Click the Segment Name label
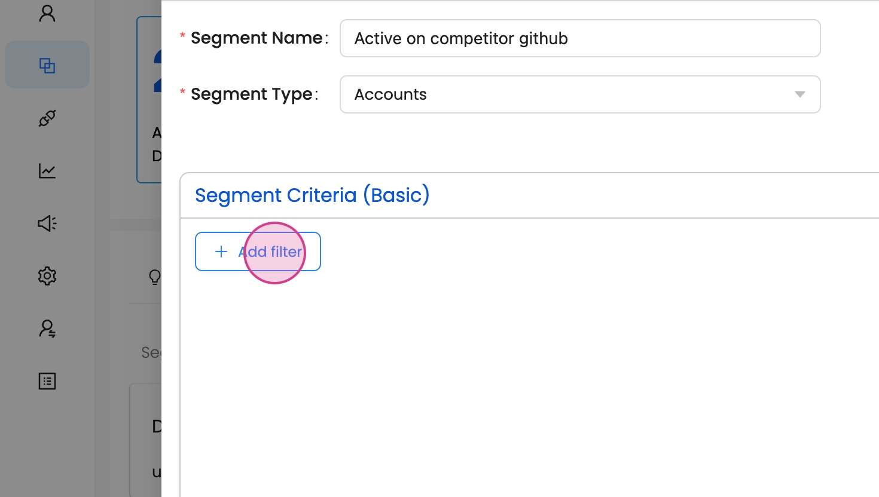Viewport: 879px width, 497px height. tap(256, 38)
